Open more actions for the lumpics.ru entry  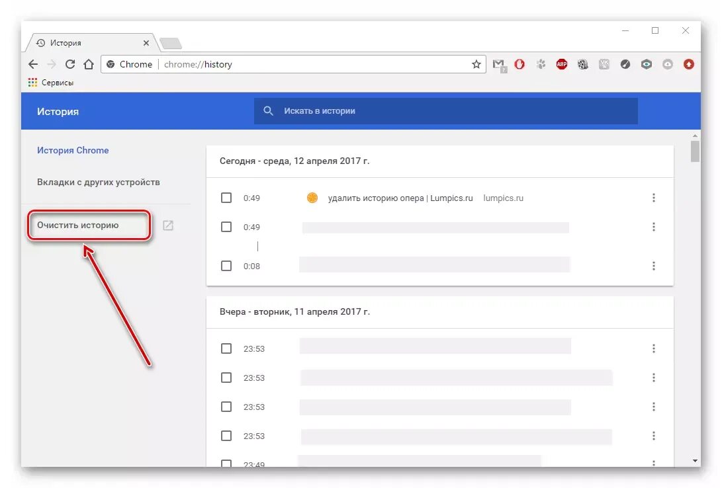tap(653, 198)
